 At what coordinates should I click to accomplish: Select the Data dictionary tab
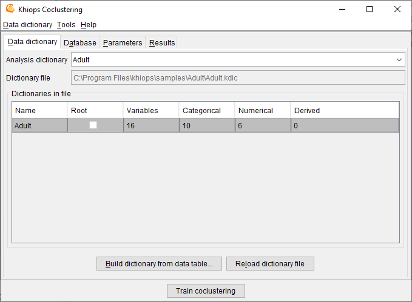click(x=32, y=42)
